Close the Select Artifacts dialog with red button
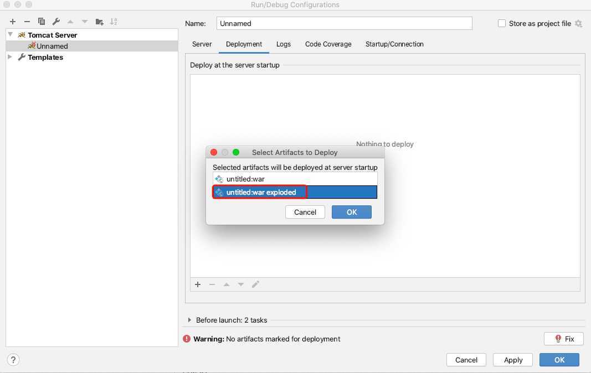591x373 pixels. tap(214, 152)
